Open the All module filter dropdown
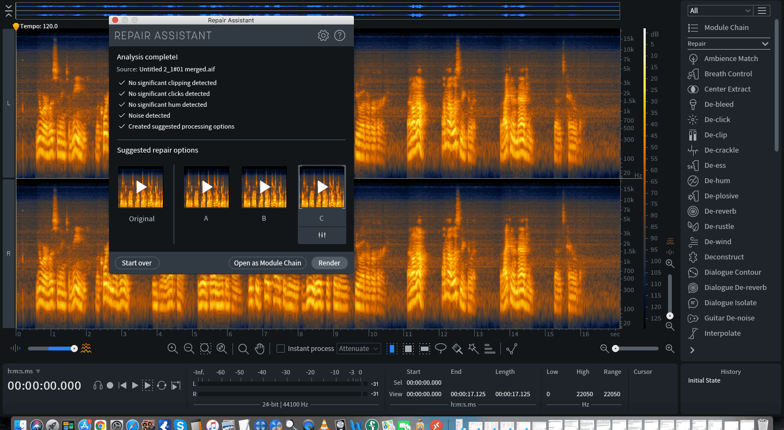The width and height of the screenshot is (784, 430). tap(720, 10)
